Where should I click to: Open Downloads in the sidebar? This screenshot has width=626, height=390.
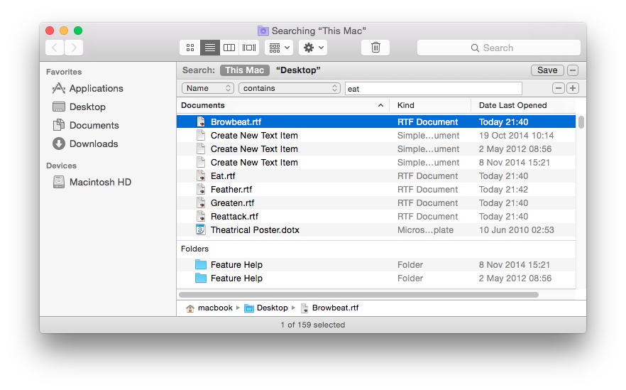pos(85,143)
